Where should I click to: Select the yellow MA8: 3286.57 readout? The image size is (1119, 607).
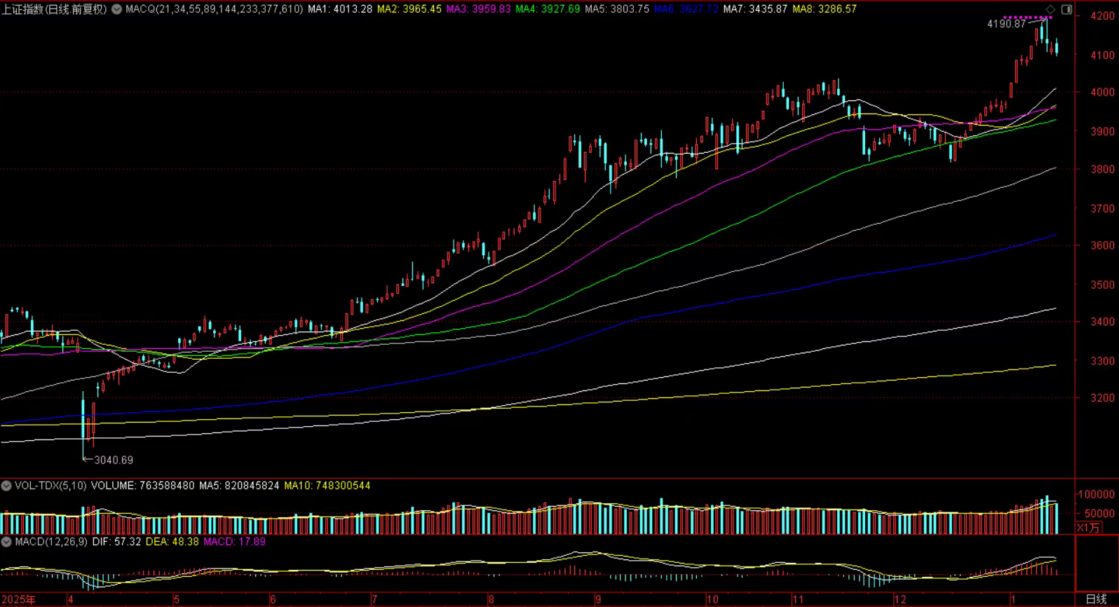825,9
